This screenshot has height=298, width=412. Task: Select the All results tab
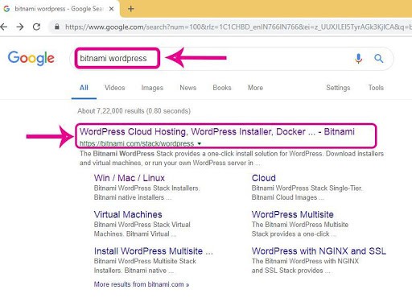[x=84, y=88]
